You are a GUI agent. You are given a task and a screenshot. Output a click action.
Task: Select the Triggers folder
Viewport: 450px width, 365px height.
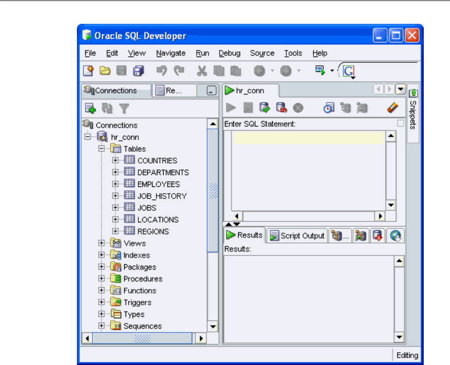pyautogui.click(x=137, y=303)
